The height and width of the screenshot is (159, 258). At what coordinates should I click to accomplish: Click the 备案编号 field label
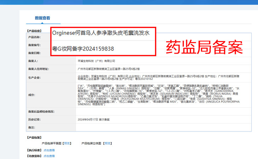(x=34, y=45)
